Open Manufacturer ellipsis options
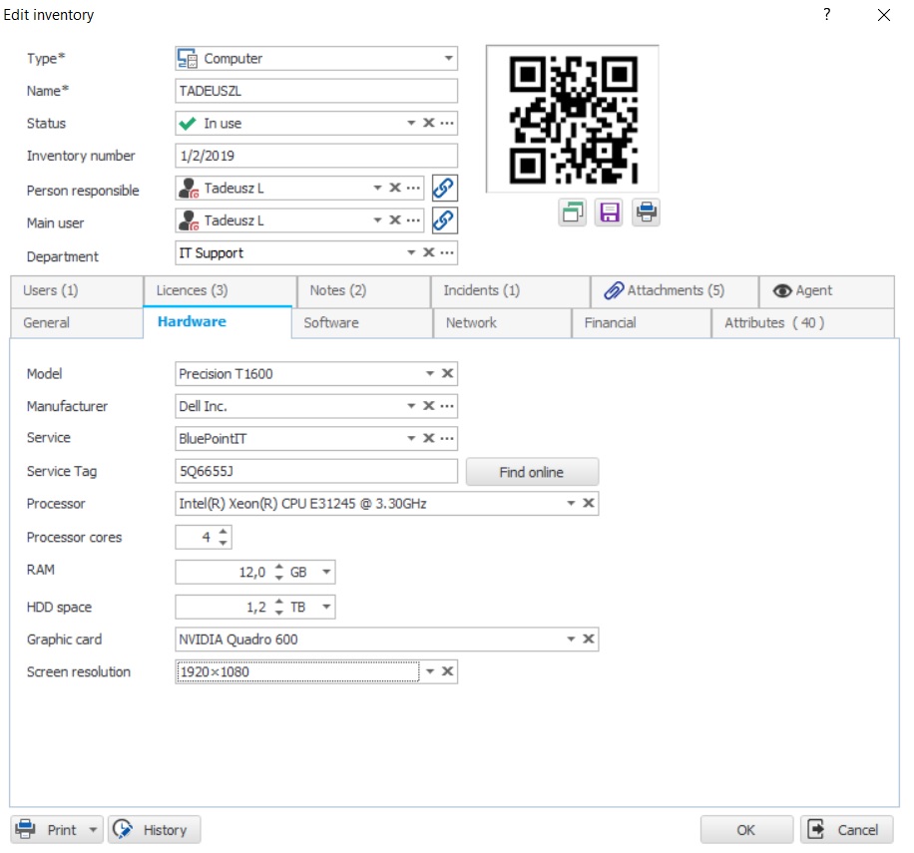Screen dimensions: 914x853 (447, 405)
